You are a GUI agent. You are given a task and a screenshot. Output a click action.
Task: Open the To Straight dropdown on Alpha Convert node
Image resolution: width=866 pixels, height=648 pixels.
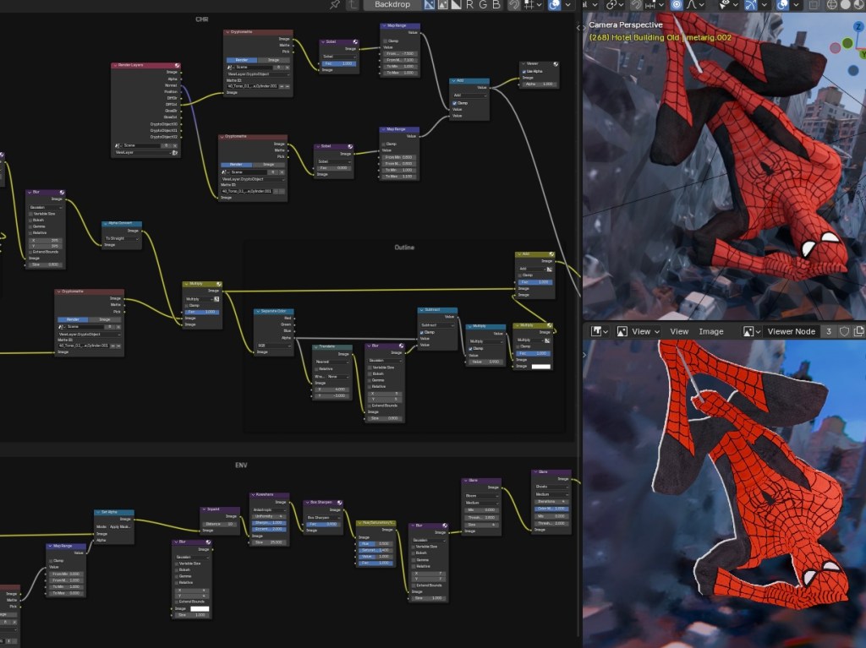pos(122,238)
